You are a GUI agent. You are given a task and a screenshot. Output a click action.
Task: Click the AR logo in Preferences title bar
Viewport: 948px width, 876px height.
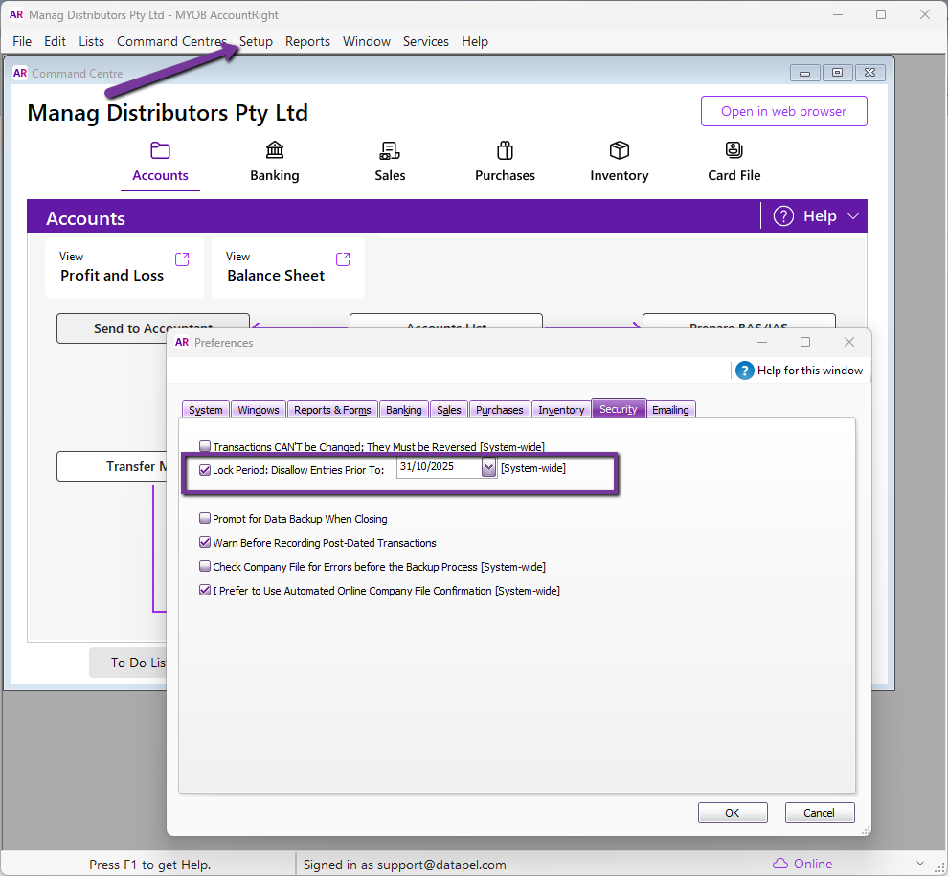tap(182, 342)
